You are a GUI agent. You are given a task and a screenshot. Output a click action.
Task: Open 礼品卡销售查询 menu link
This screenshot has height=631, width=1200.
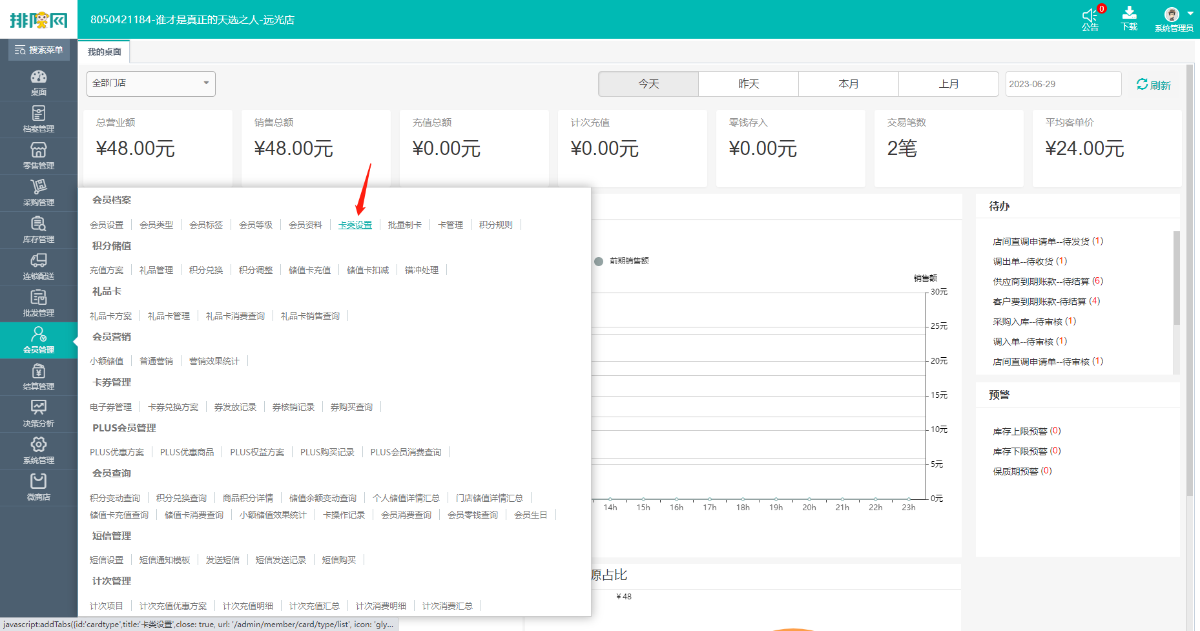click(311, 316)
